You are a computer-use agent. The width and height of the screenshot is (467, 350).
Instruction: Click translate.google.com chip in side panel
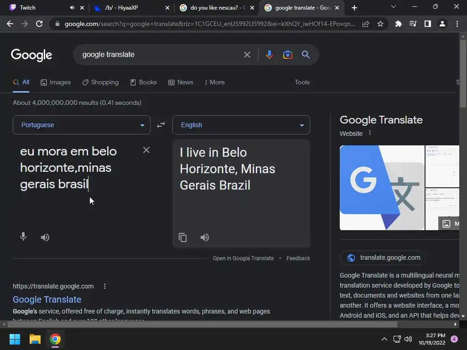click(383, 258)
